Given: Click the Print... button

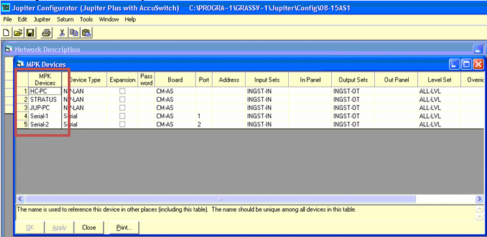Looking at the screenshot, I should click(x=125, y=228).
